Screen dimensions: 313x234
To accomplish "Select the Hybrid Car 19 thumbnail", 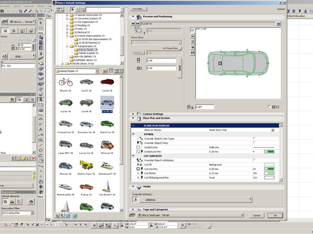I will (107, 124).
